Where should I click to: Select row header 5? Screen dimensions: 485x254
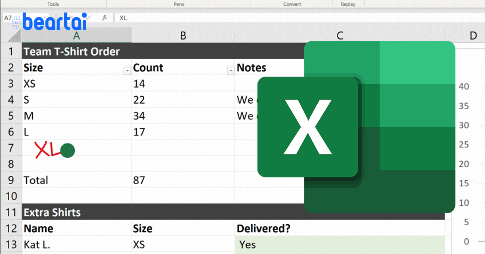pyautogui.click(x=11, y=116)
